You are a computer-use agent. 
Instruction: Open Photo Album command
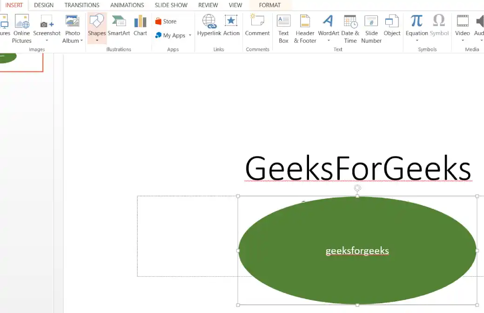pos(73,29)
